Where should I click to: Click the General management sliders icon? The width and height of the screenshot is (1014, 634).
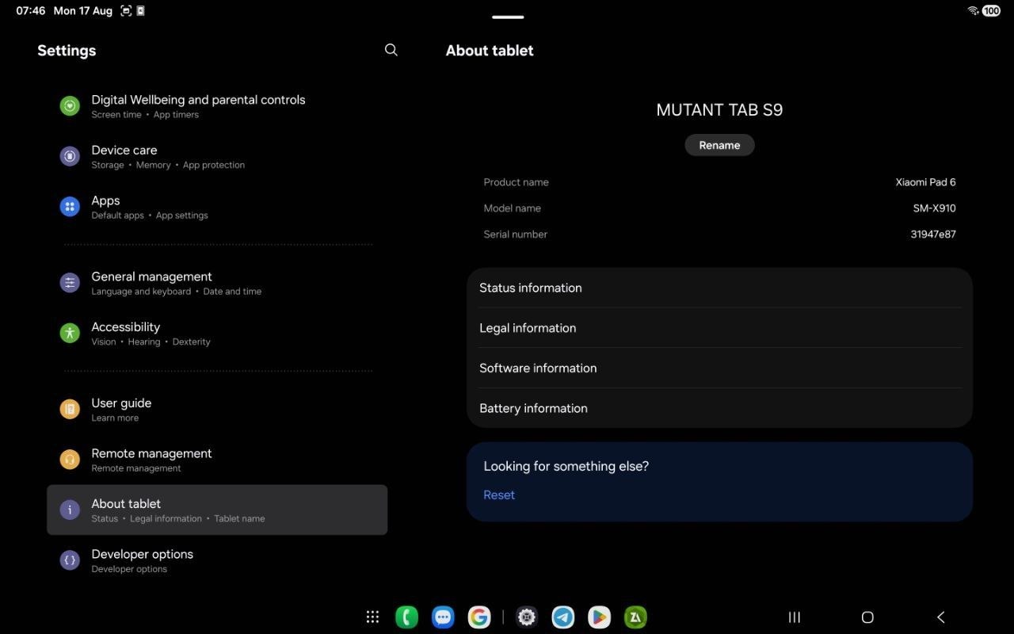(70, 282)
